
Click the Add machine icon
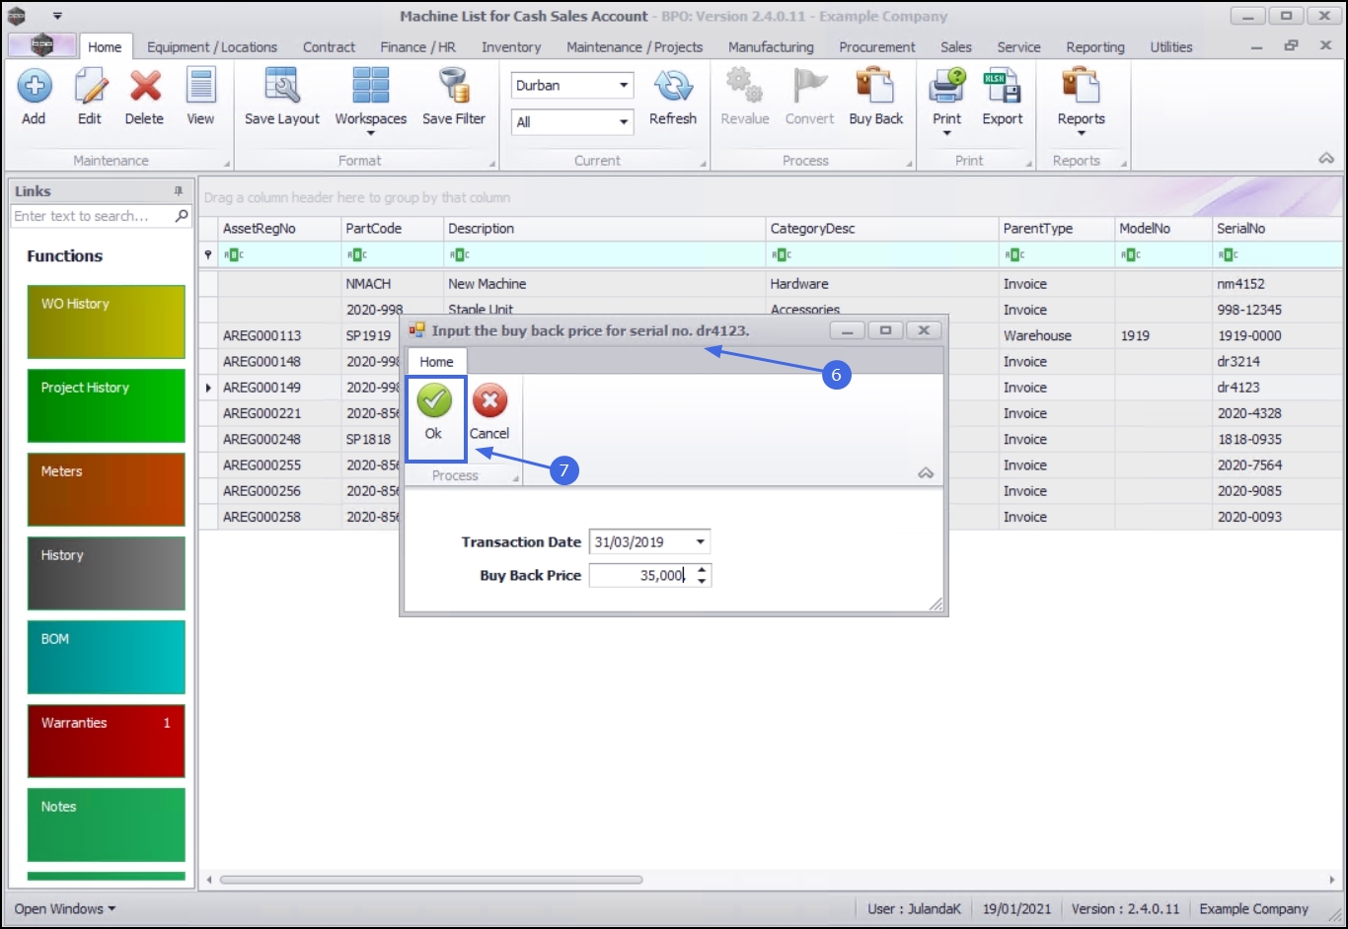(34, 87)
